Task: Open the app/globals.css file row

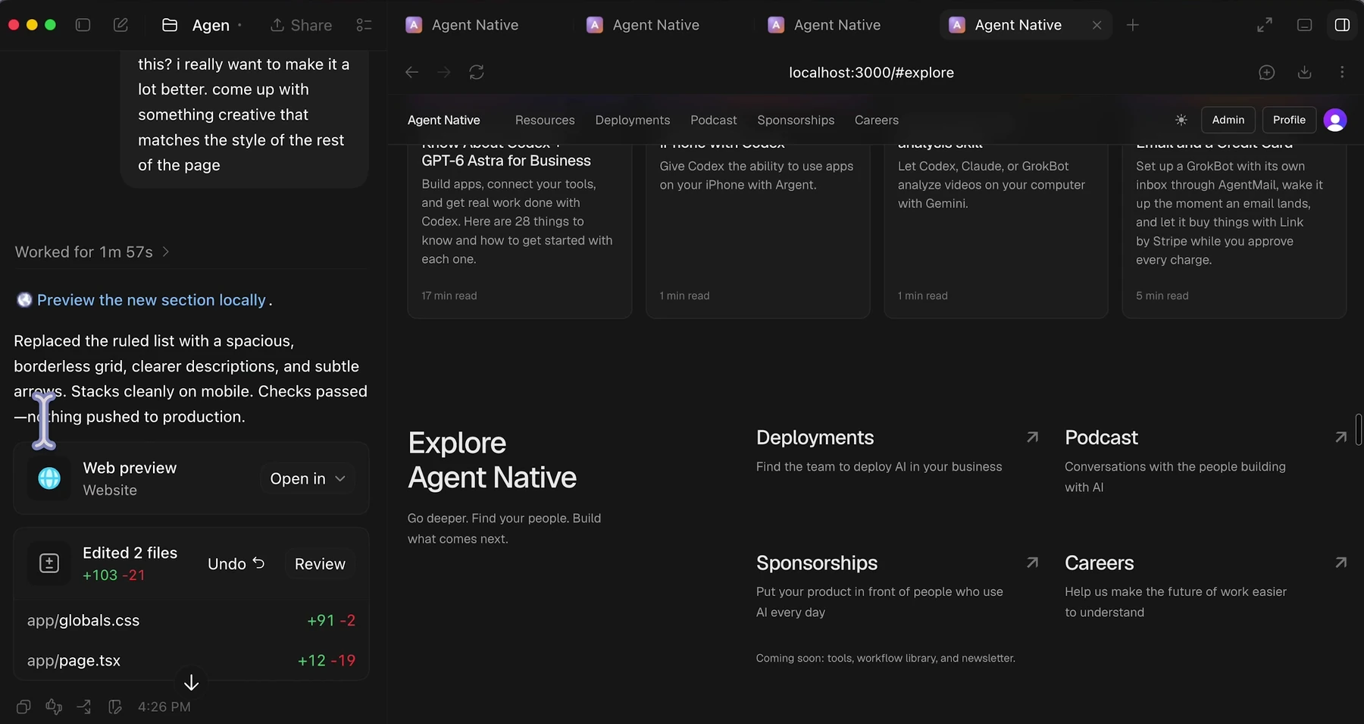Action: [x=191, y=620]
